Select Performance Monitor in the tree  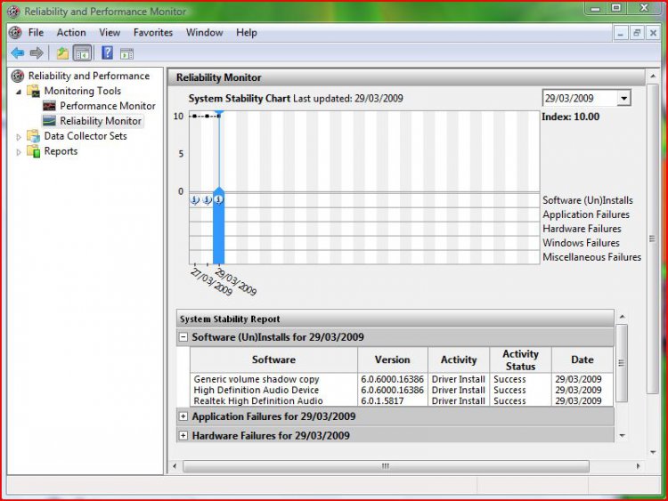(108, 106)
